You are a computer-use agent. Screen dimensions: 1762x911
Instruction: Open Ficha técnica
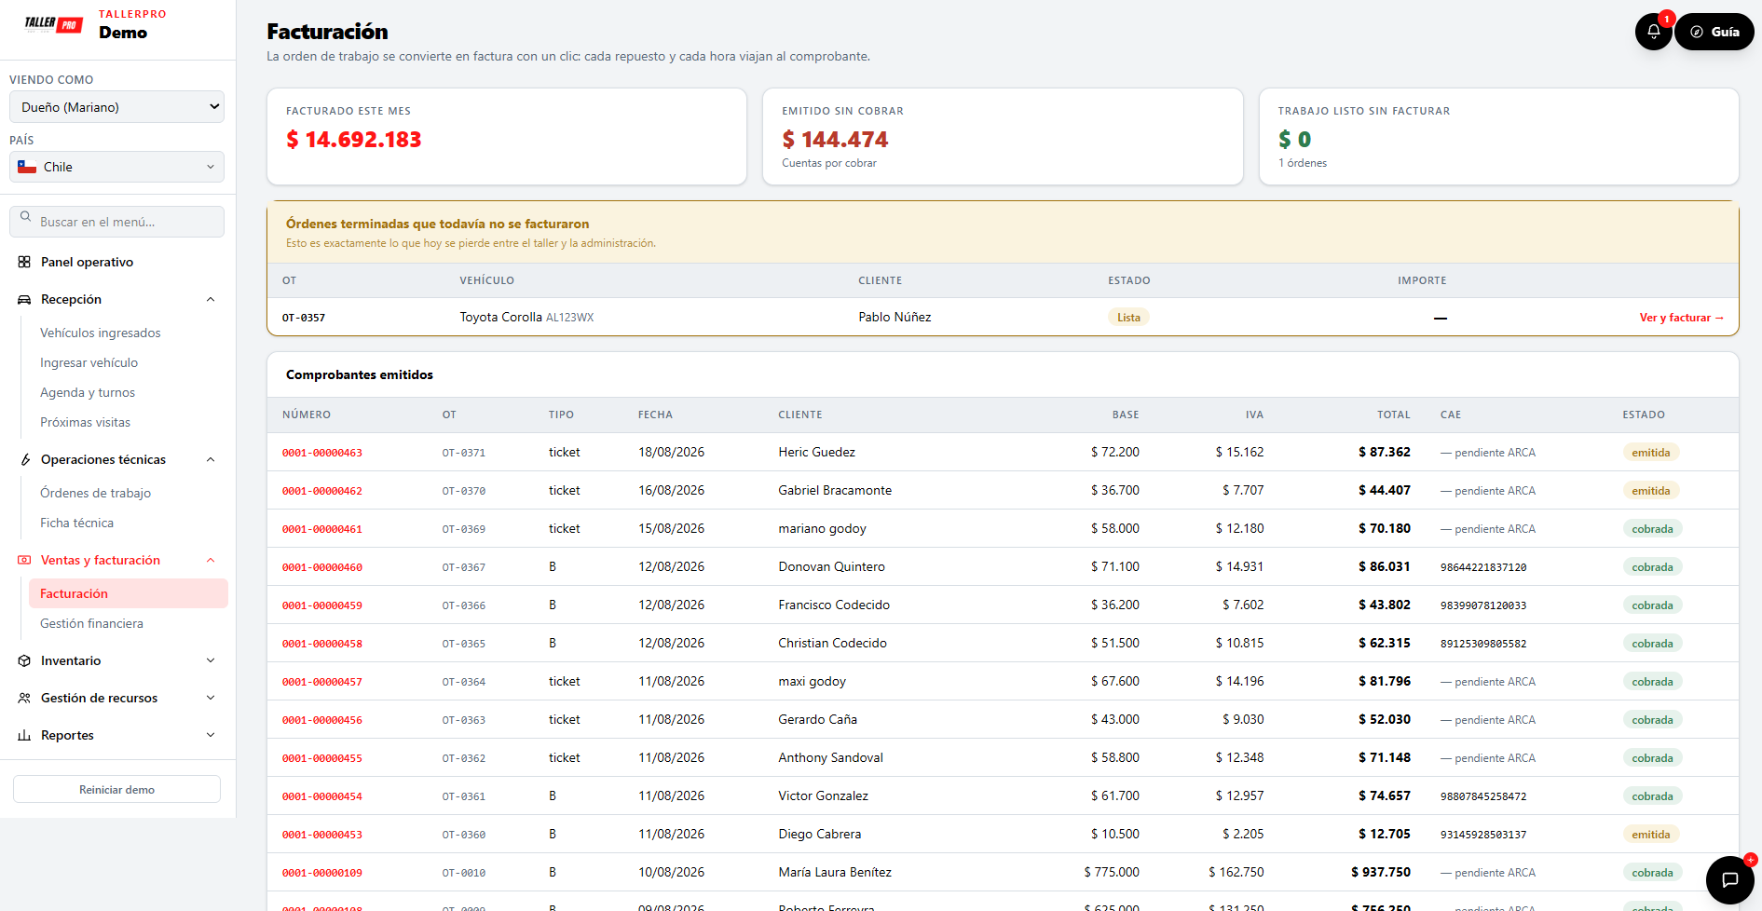tap(76, 523)
